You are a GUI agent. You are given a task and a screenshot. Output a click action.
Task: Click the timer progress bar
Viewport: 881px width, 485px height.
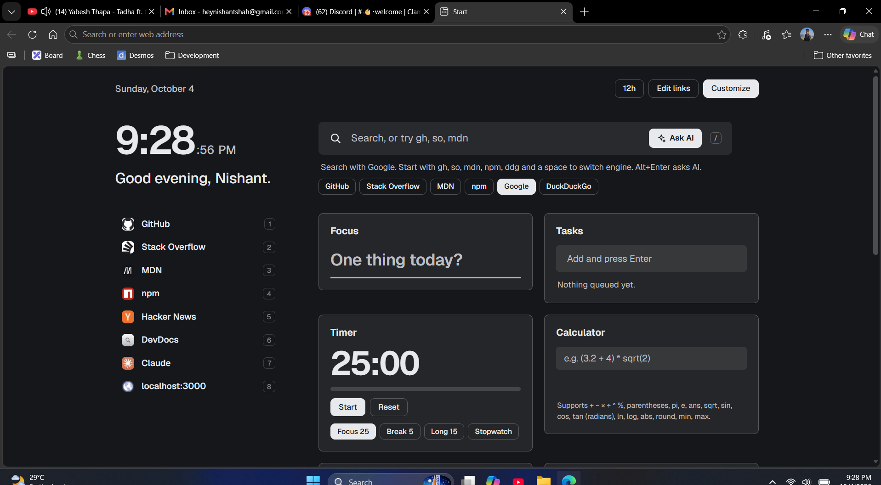425,389
